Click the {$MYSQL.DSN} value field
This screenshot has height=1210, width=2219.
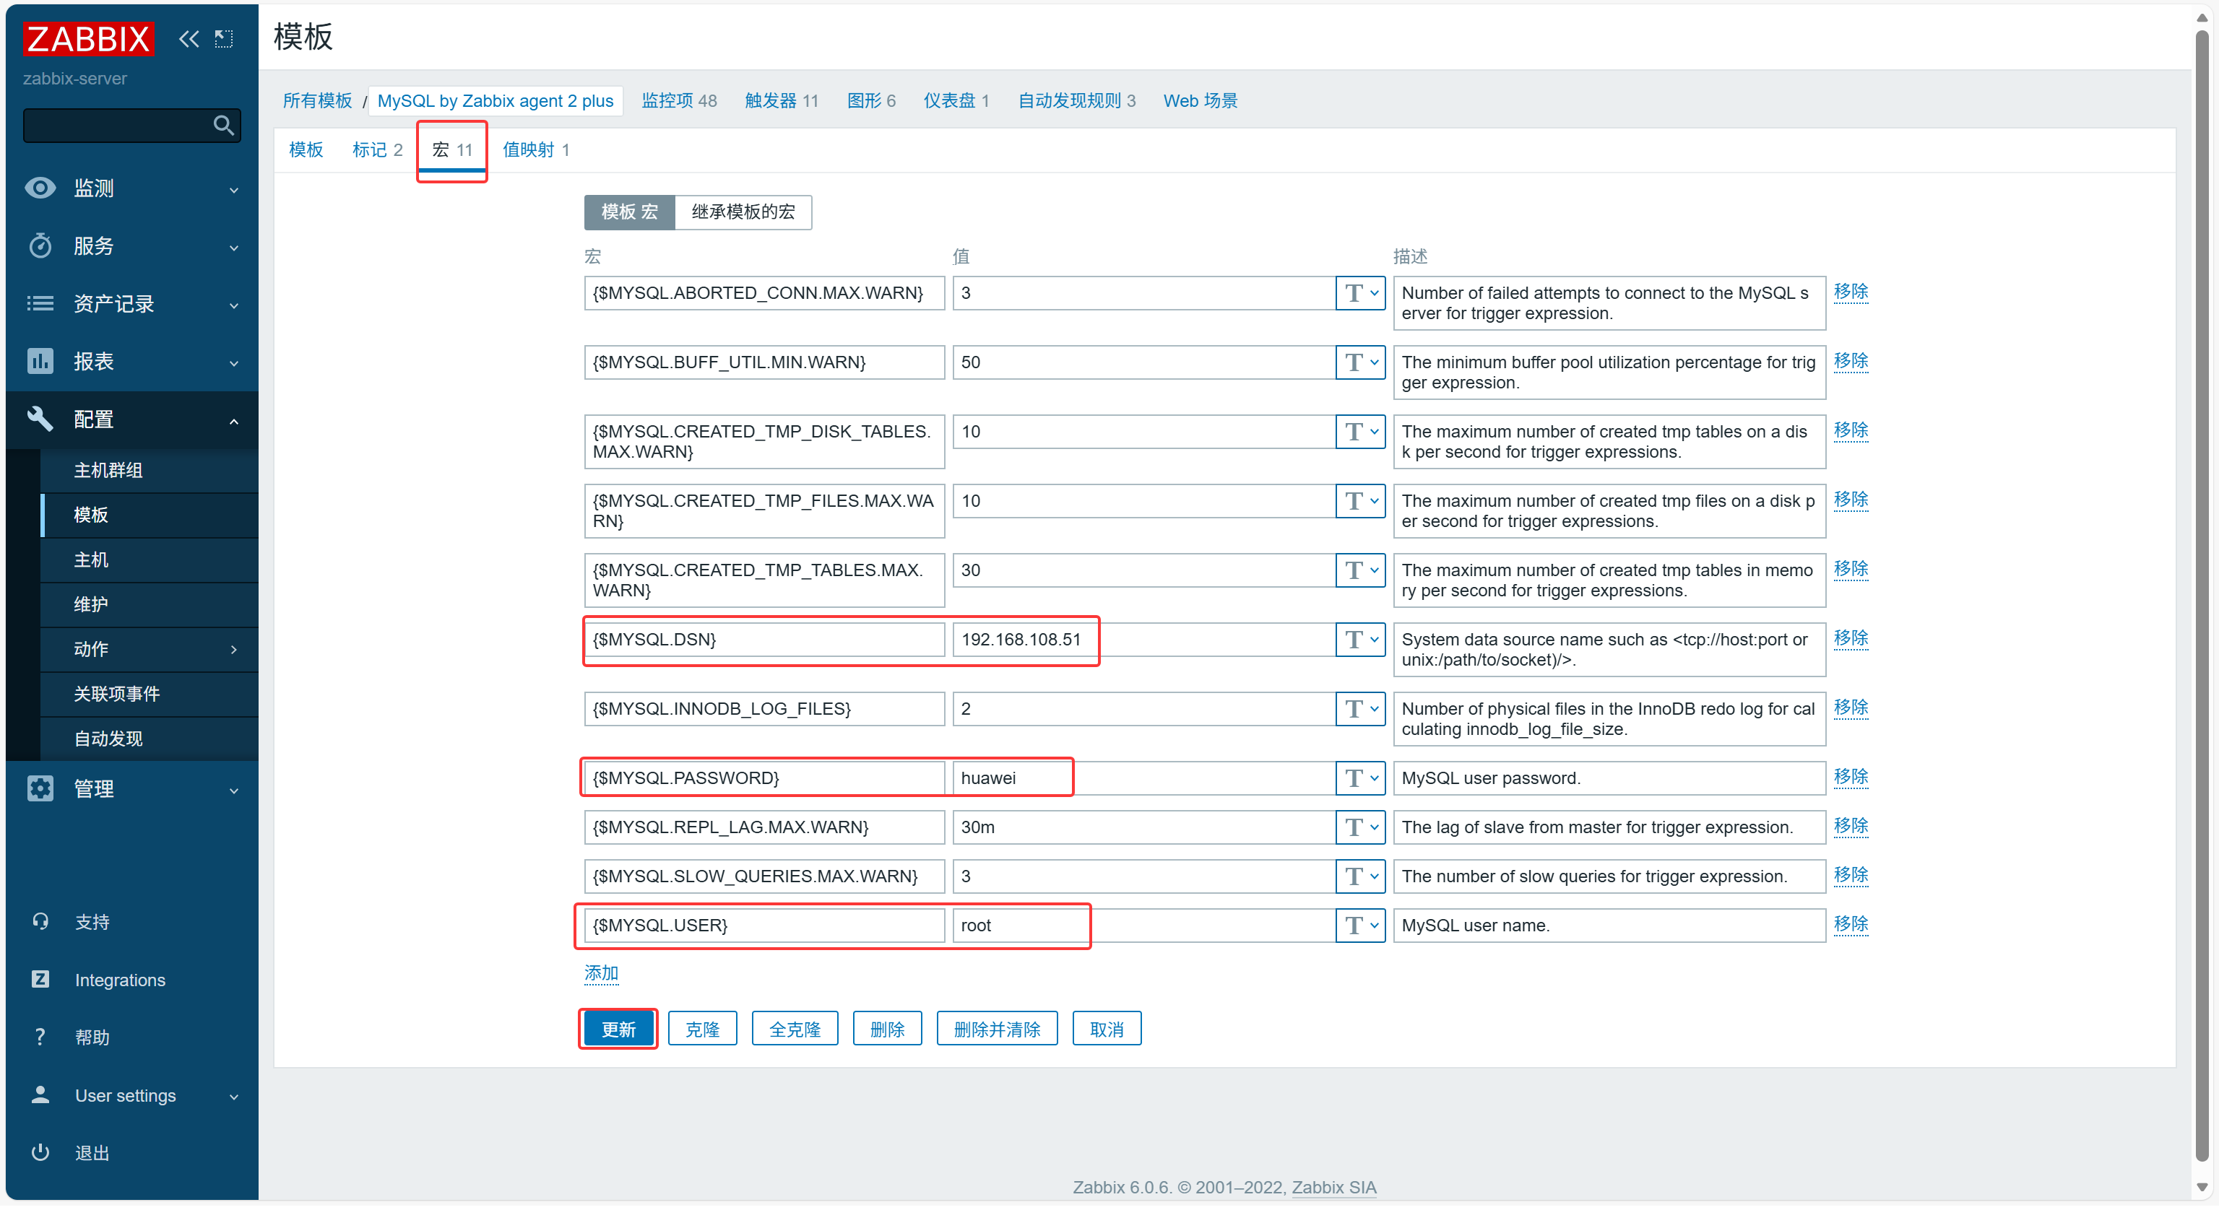[x=1144, y=639]
